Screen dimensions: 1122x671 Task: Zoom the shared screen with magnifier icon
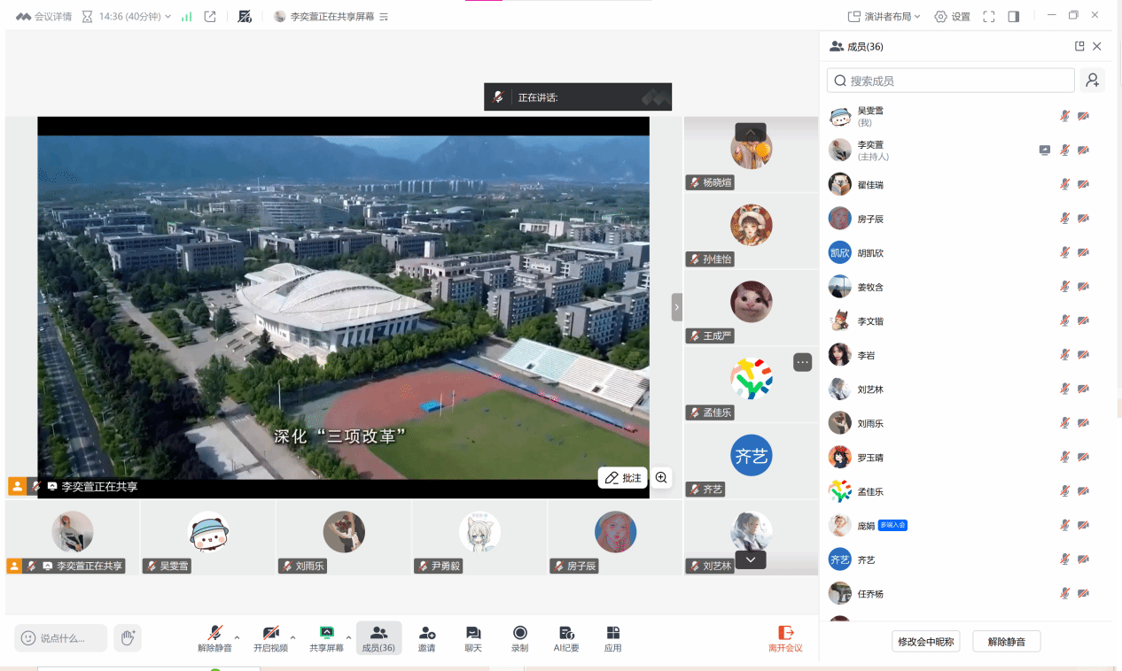click(x=661, y=477)
